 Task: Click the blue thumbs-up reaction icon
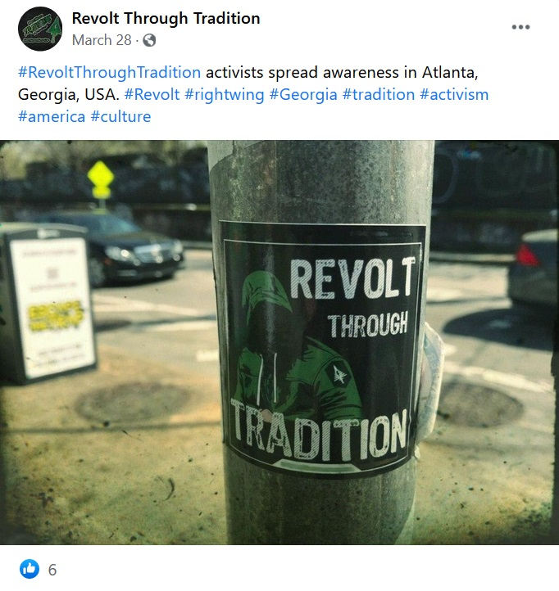click(x=30, y=569)
